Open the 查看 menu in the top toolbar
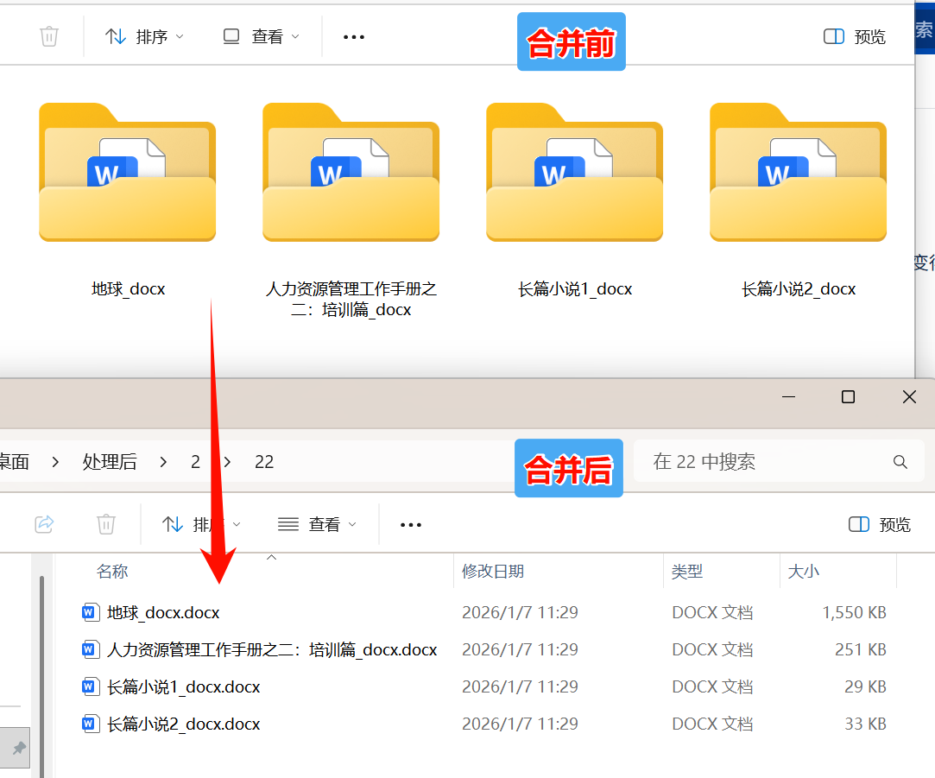Screen dimensions: 935x778 pos(260,36)
